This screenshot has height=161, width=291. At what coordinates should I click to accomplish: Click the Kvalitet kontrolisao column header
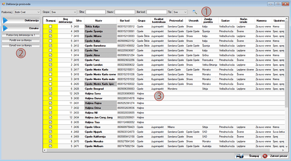click(159, 21)
